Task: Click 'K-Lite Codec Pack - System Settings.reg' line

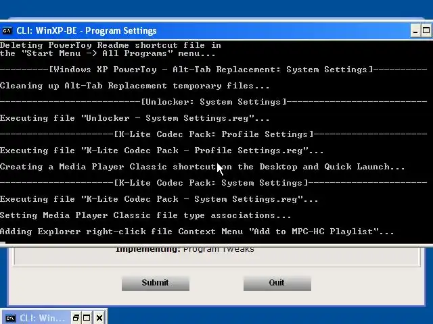Action: click(159, 199)
